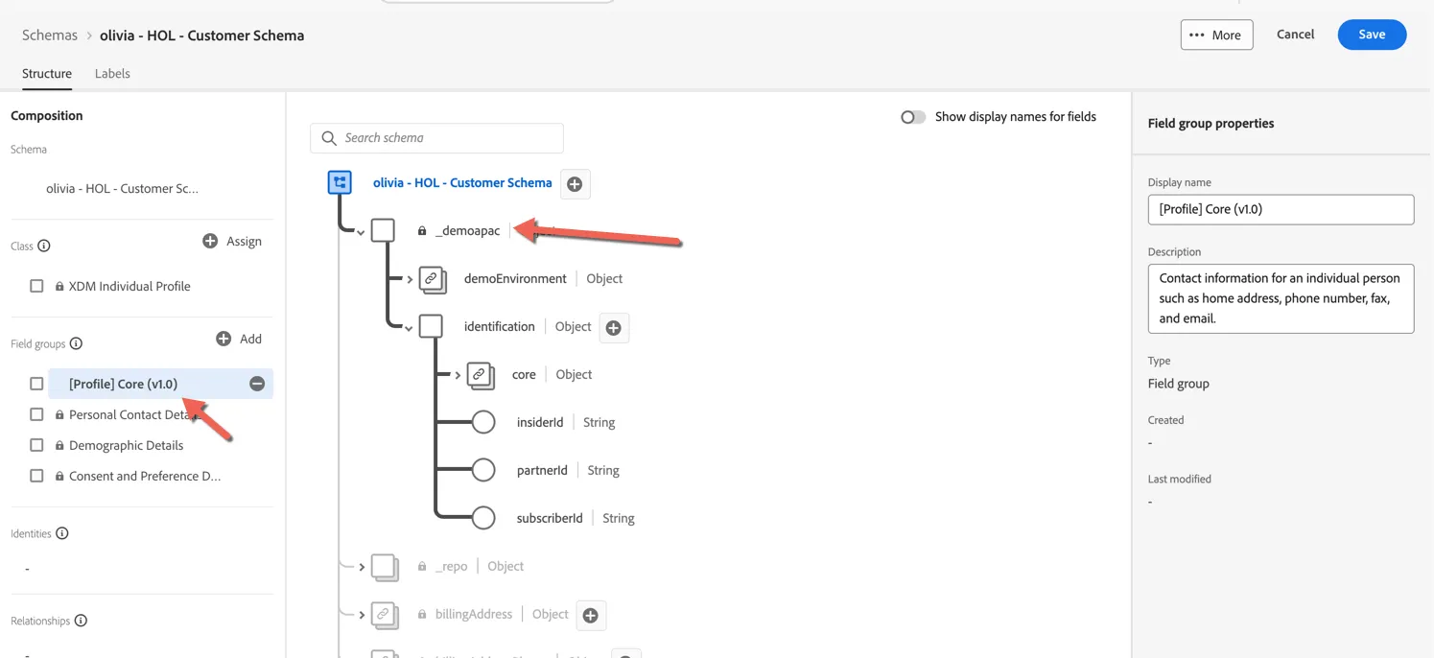Click the Cancel button
Image resolution: width=1434 pixels, height=658 pixels.
coord(1295,35)
